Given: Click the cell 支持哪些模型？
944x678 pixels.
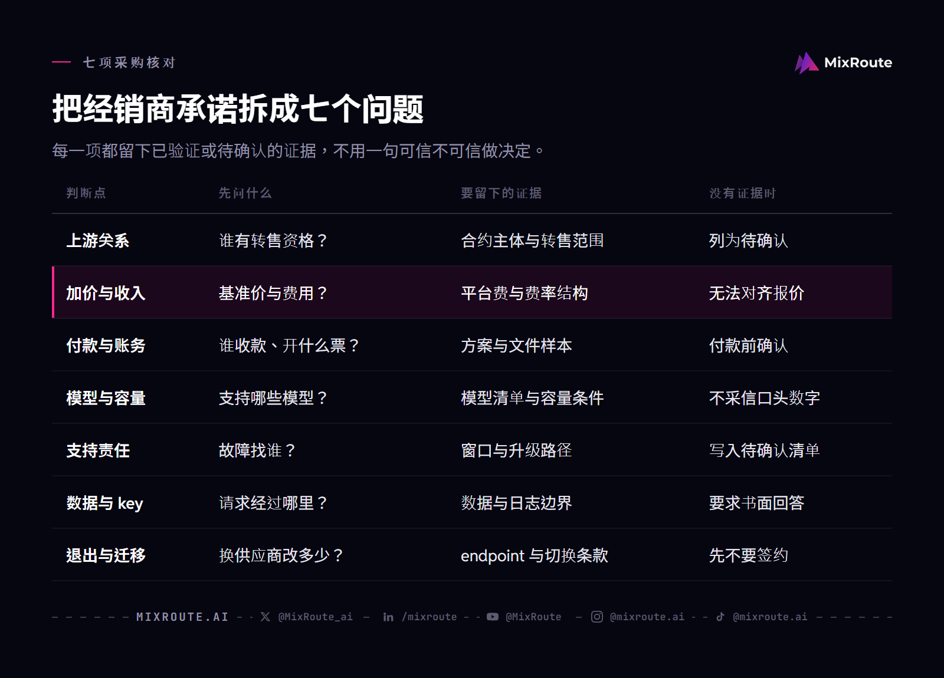Looking at the screenshot, I should tap(274, 398).
